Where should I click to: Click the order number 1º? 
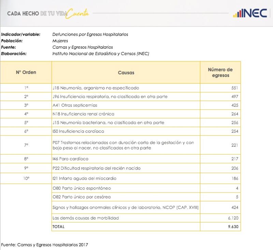click(x=26, y=88)
